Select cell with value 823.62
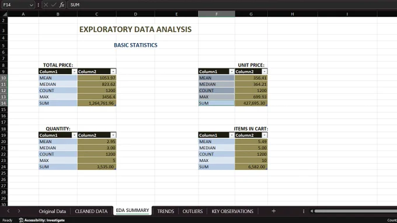The height and width of the screenshot is (223, 397). pos(97,84)
